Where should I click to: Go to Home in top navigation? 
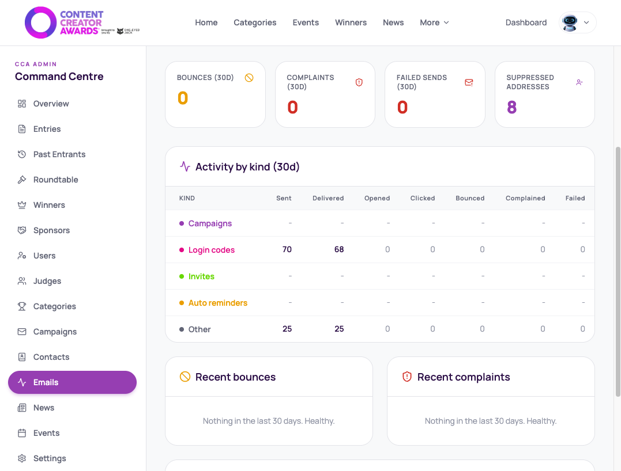point(206,22)
